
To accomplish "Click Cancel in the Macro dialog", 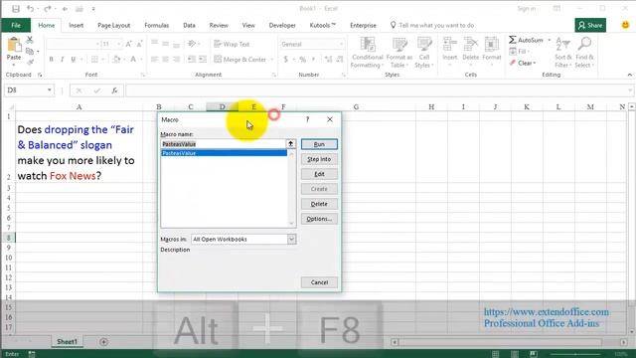I will [x=319, y=282].
